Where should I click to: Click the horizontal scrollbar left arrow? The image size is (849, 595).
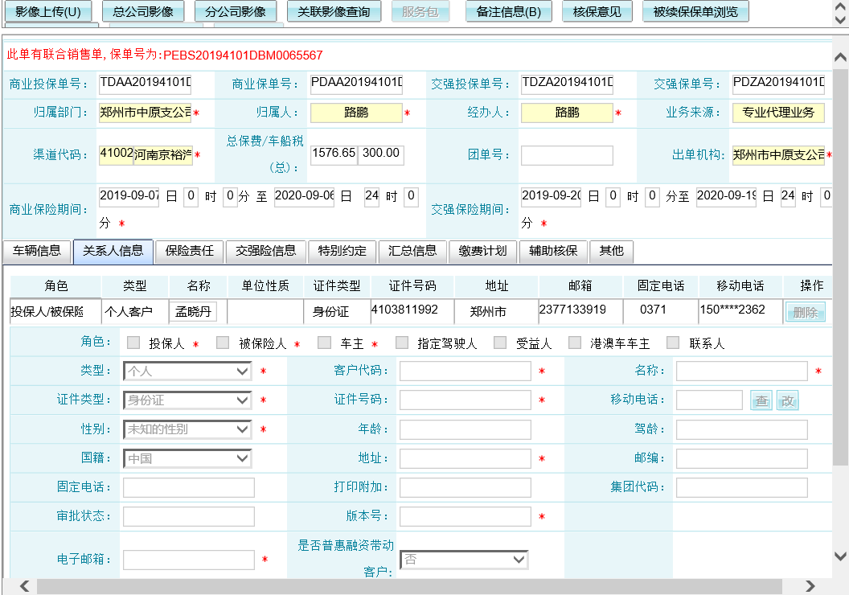tap(25, 586)
